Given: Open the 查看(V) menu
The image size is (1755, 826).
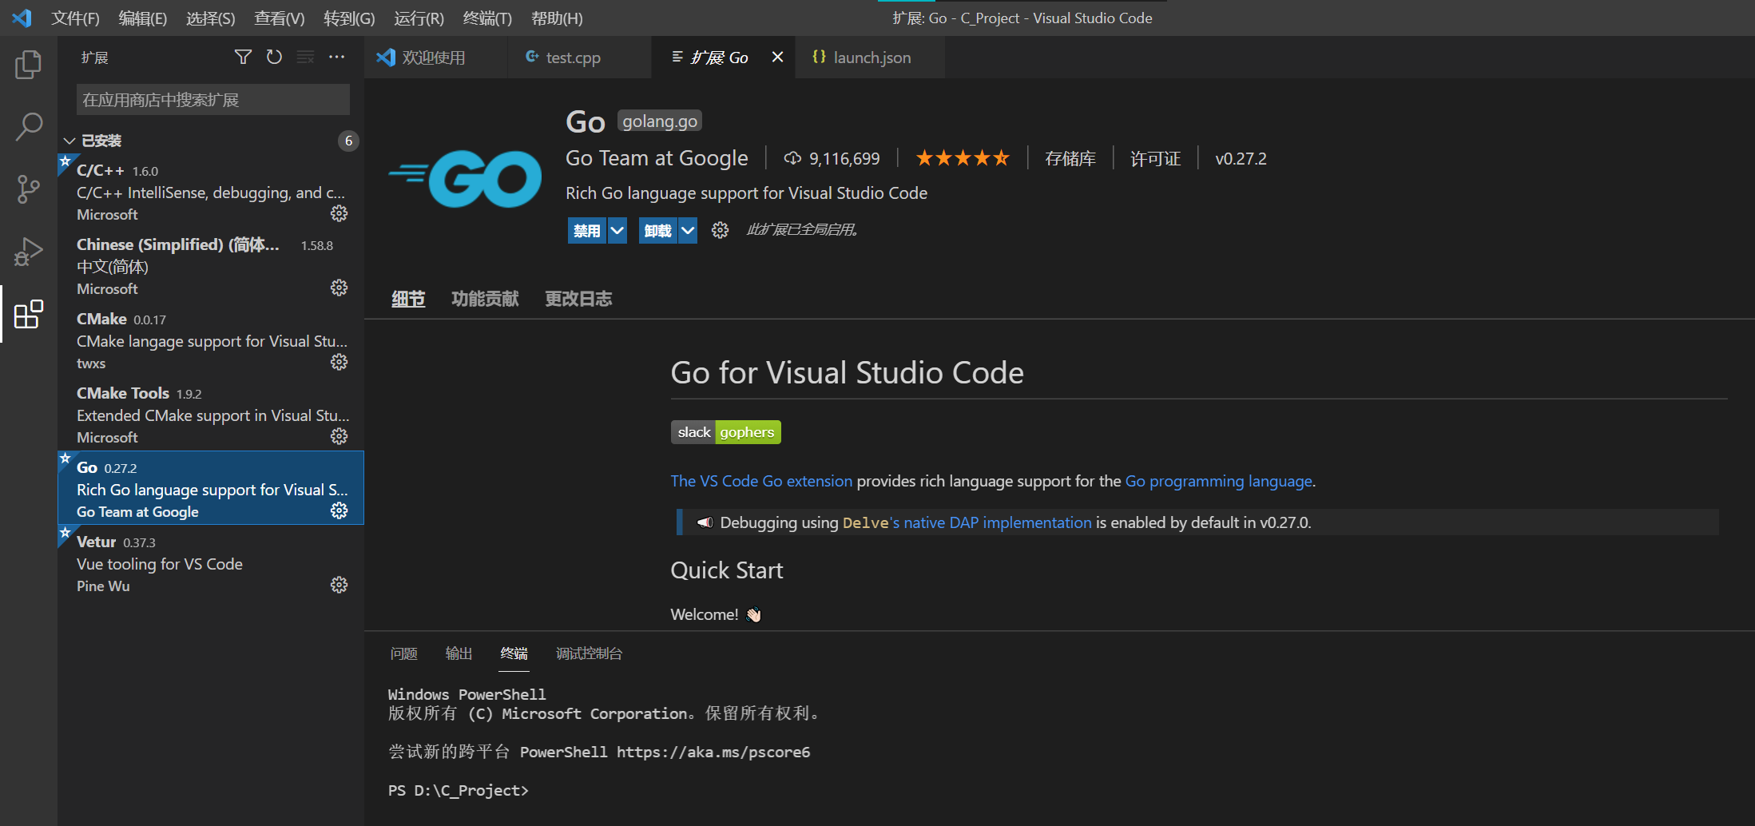Looking at the screenshot, I should (x=279, y=18).
